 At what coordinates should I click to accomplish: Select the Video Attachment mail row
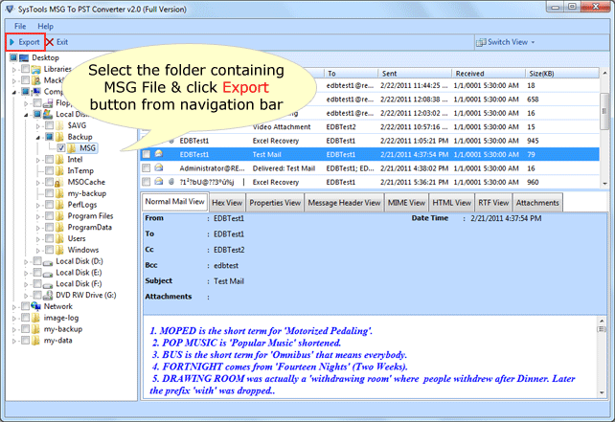tap(370, 127)
